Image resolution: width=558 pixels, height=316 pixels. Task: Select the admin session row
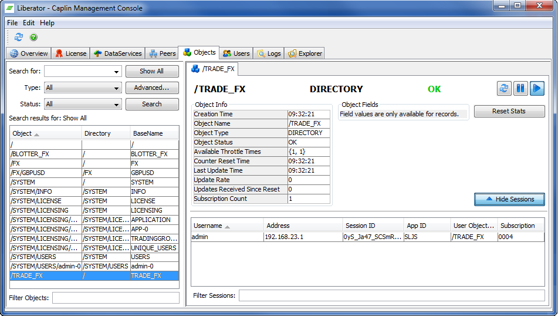368,237
